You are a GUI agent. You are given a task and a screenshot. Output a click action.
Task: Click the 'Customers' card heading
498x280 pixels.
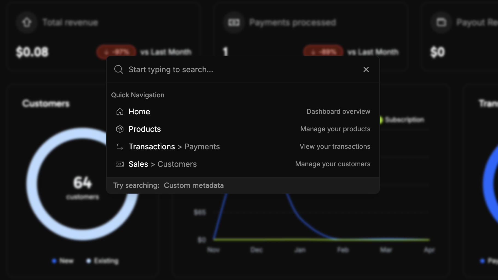[x=46, y=104]
